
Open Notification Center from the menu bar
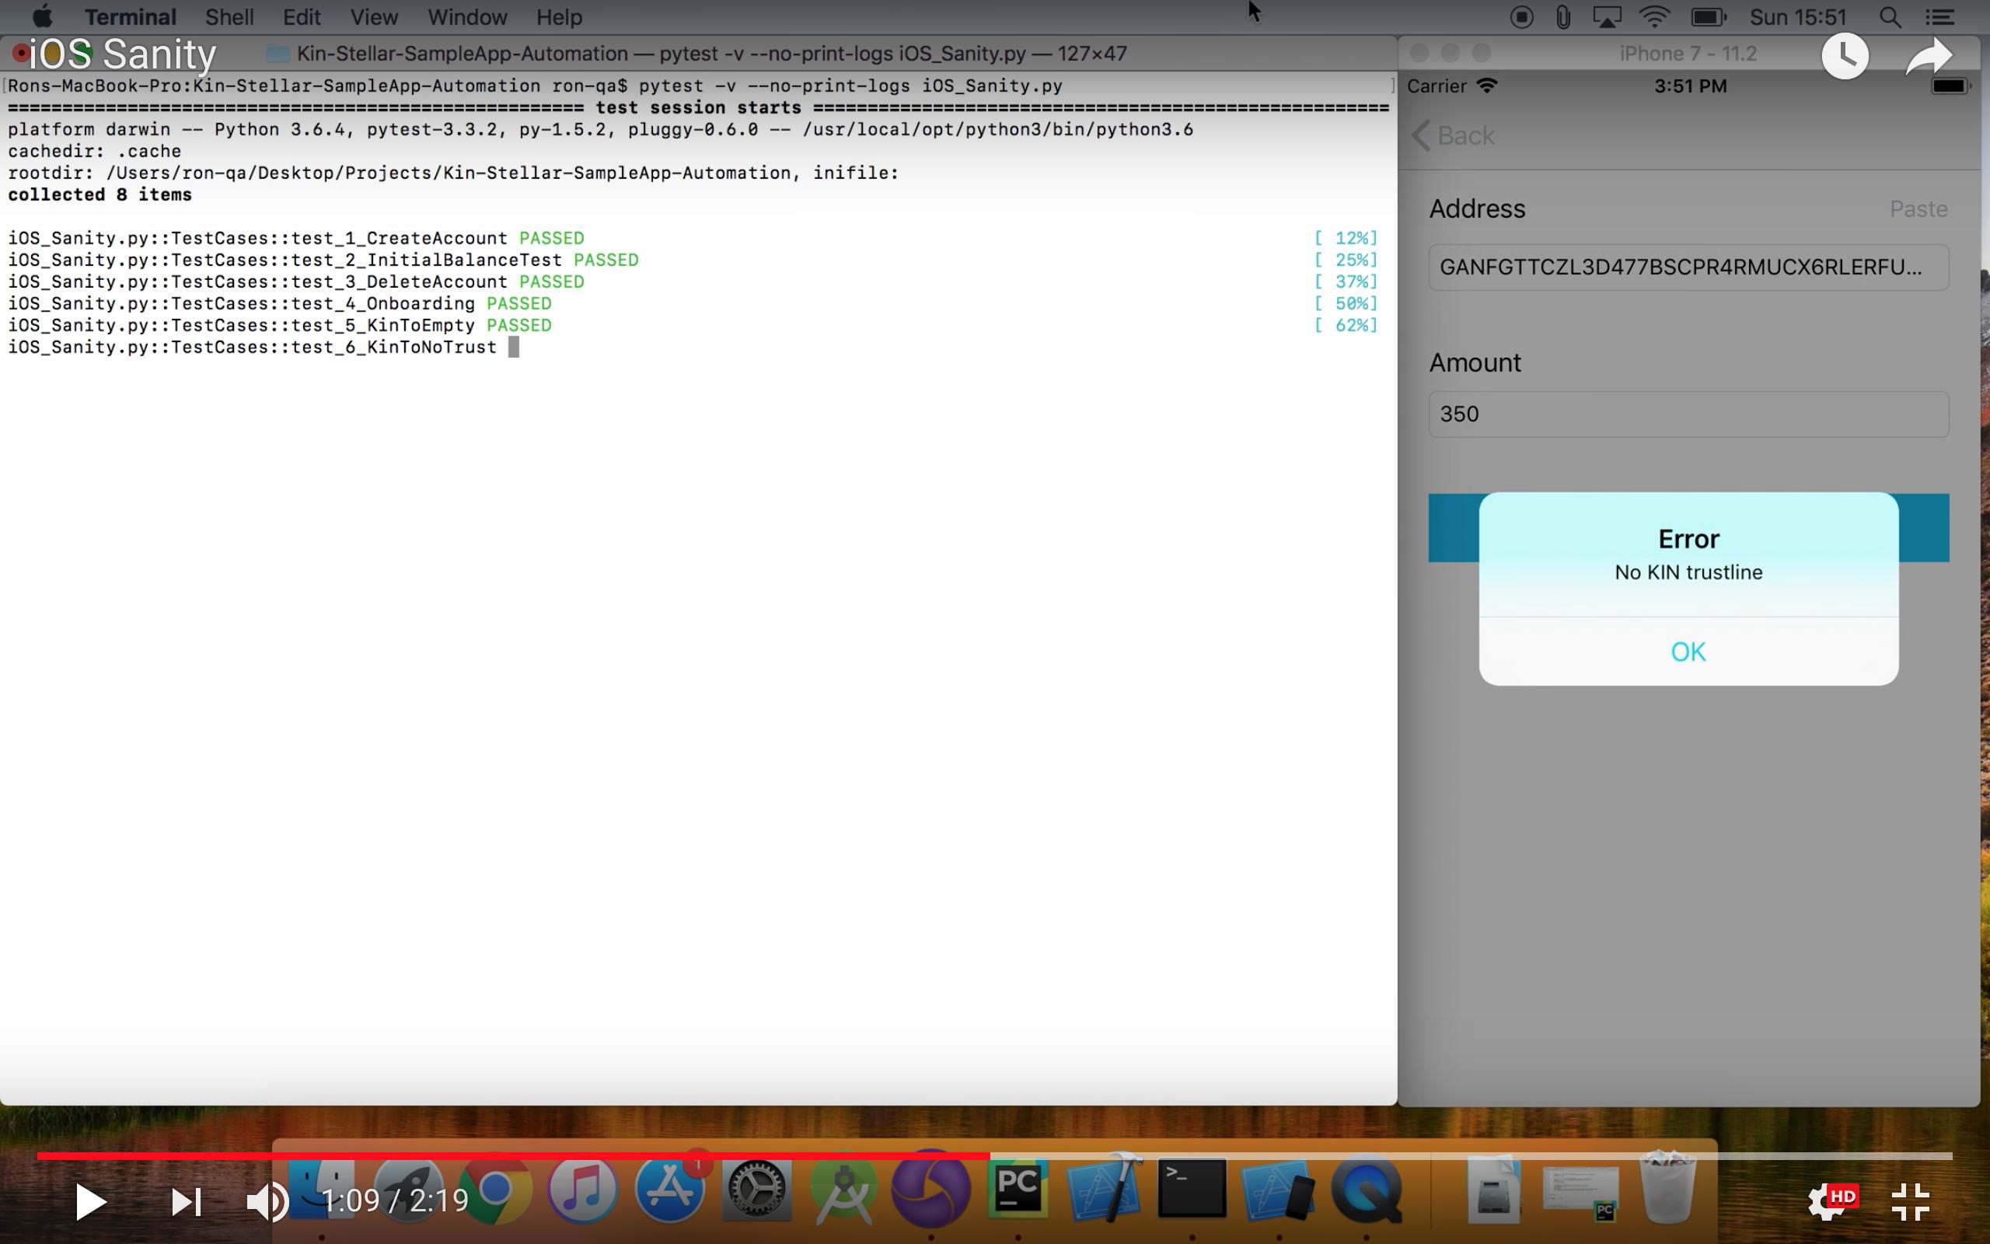click(1942, 16)
